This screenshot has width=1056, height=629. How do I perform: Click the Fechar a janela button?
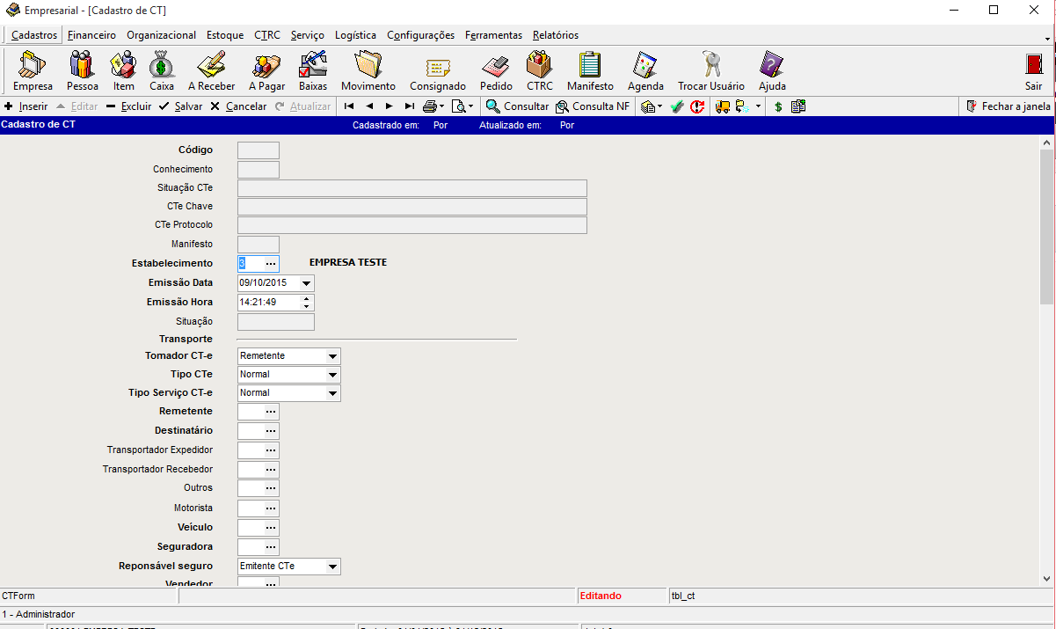(1008, 106)
